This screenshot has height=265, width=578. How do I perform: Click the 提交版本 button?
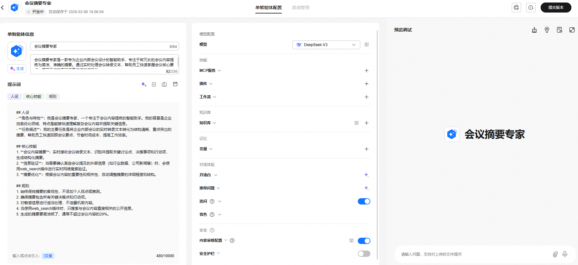[555, 8]
